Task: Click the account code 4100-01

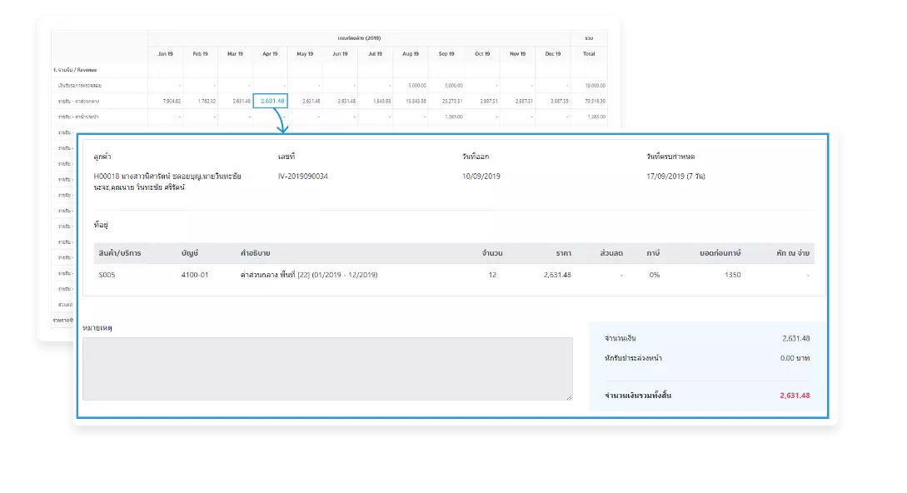Action: pos(194,275)
